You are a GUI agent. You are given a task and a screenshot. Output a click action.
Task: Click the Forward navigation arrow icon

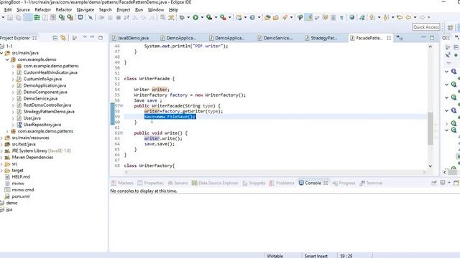[422, 17]
